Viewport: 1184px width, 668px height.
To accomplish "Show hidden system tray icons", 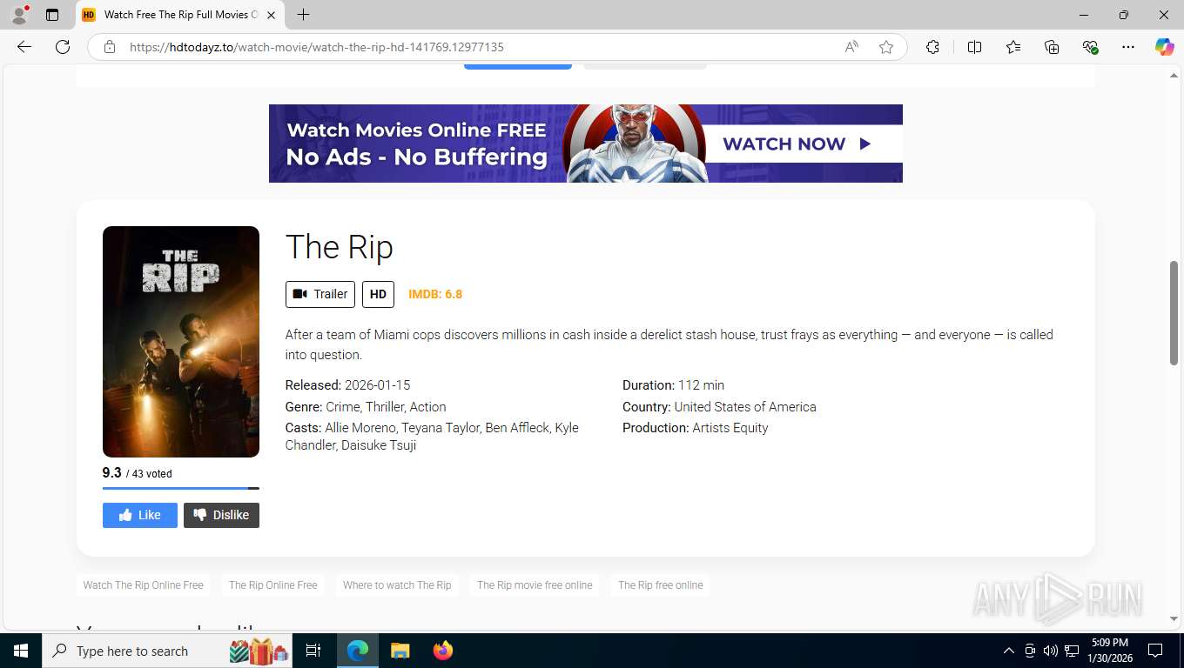I will point(1009,651).
